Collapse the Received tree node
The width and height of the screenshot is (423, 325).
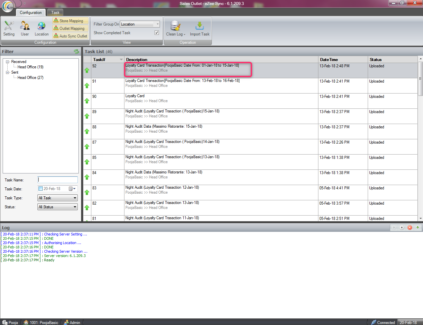(8, 62)
